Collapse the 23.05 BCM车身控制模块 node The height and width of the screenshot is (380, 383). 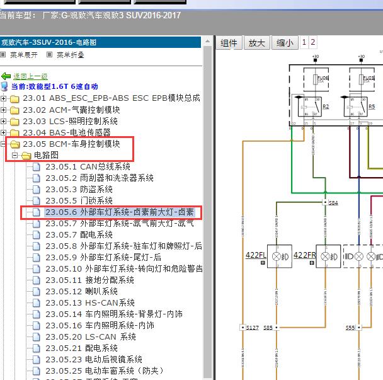[x=3, y=144]
